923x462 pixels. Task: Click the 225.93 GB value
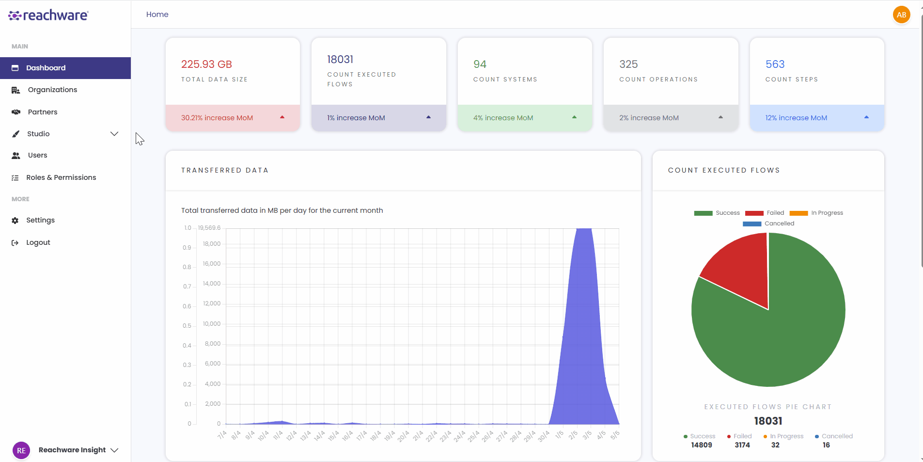tap(206, 64)
